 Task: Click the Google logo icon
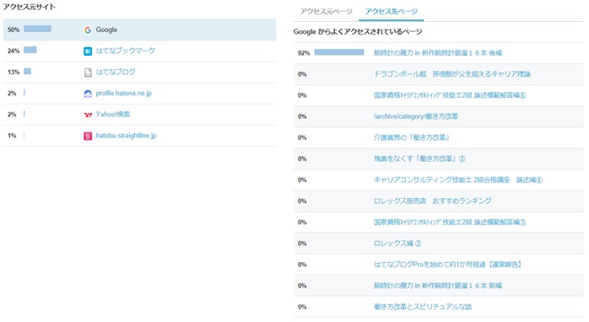click(x=88, y=30)
